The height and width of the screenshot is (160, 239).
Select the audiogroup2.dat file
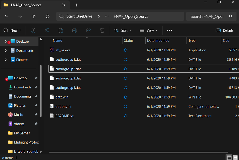tap(144, 69)
